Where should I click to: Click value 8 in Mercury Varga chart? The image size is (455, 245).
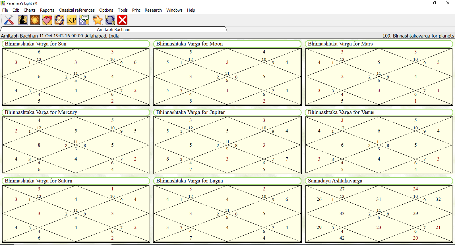(39, 145)
